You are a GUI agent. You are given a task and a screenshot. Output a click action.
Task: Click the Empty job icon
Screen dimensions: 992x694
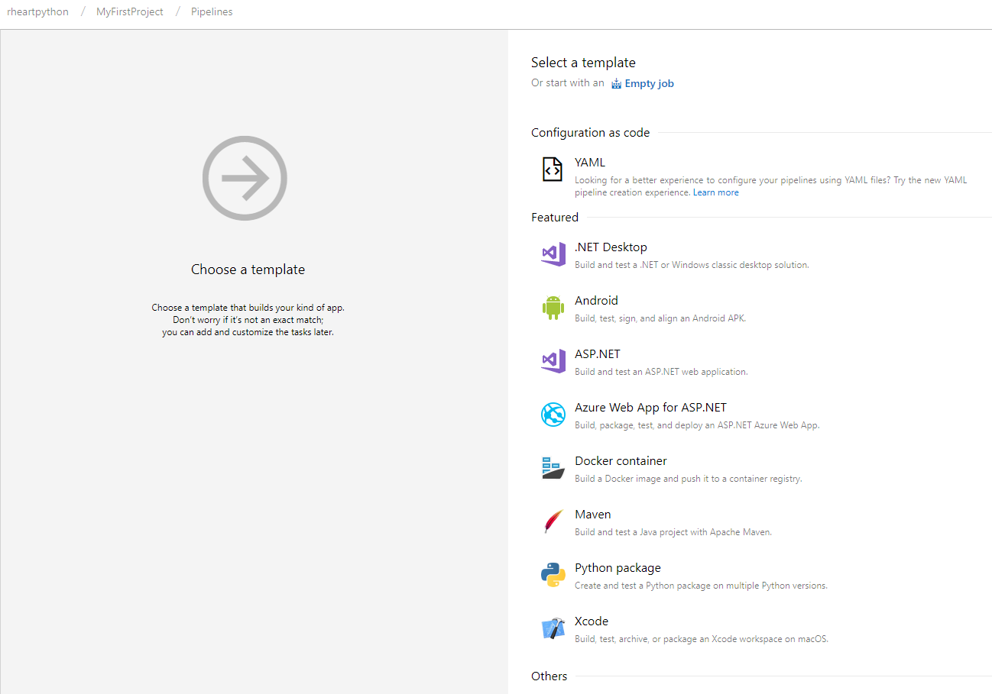click(616, 84)
